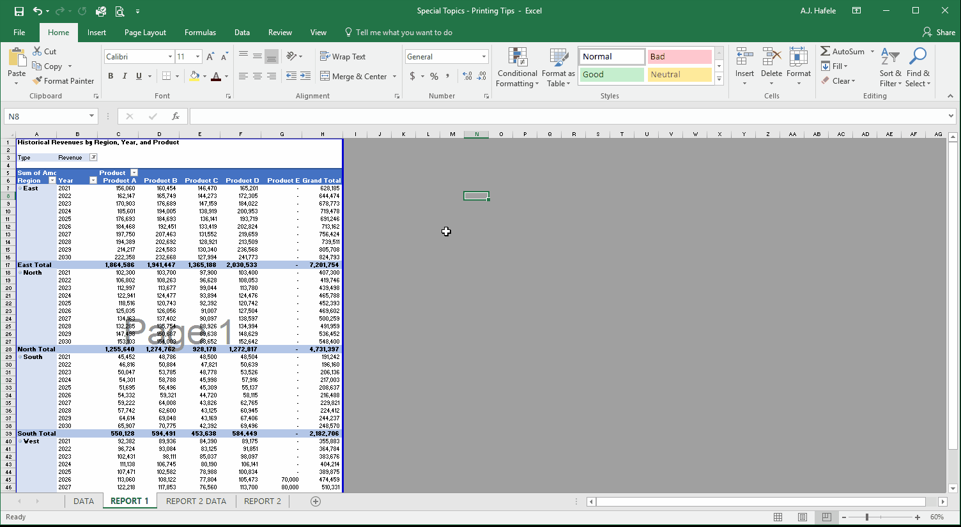This screenshot has width=961, height=527.
Task: Open the File tab
Action: point(19,33)
